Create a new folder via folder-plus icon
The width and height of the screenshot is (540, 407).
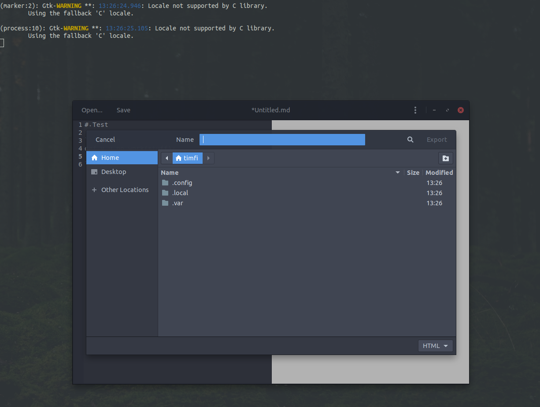coord(445,158)
